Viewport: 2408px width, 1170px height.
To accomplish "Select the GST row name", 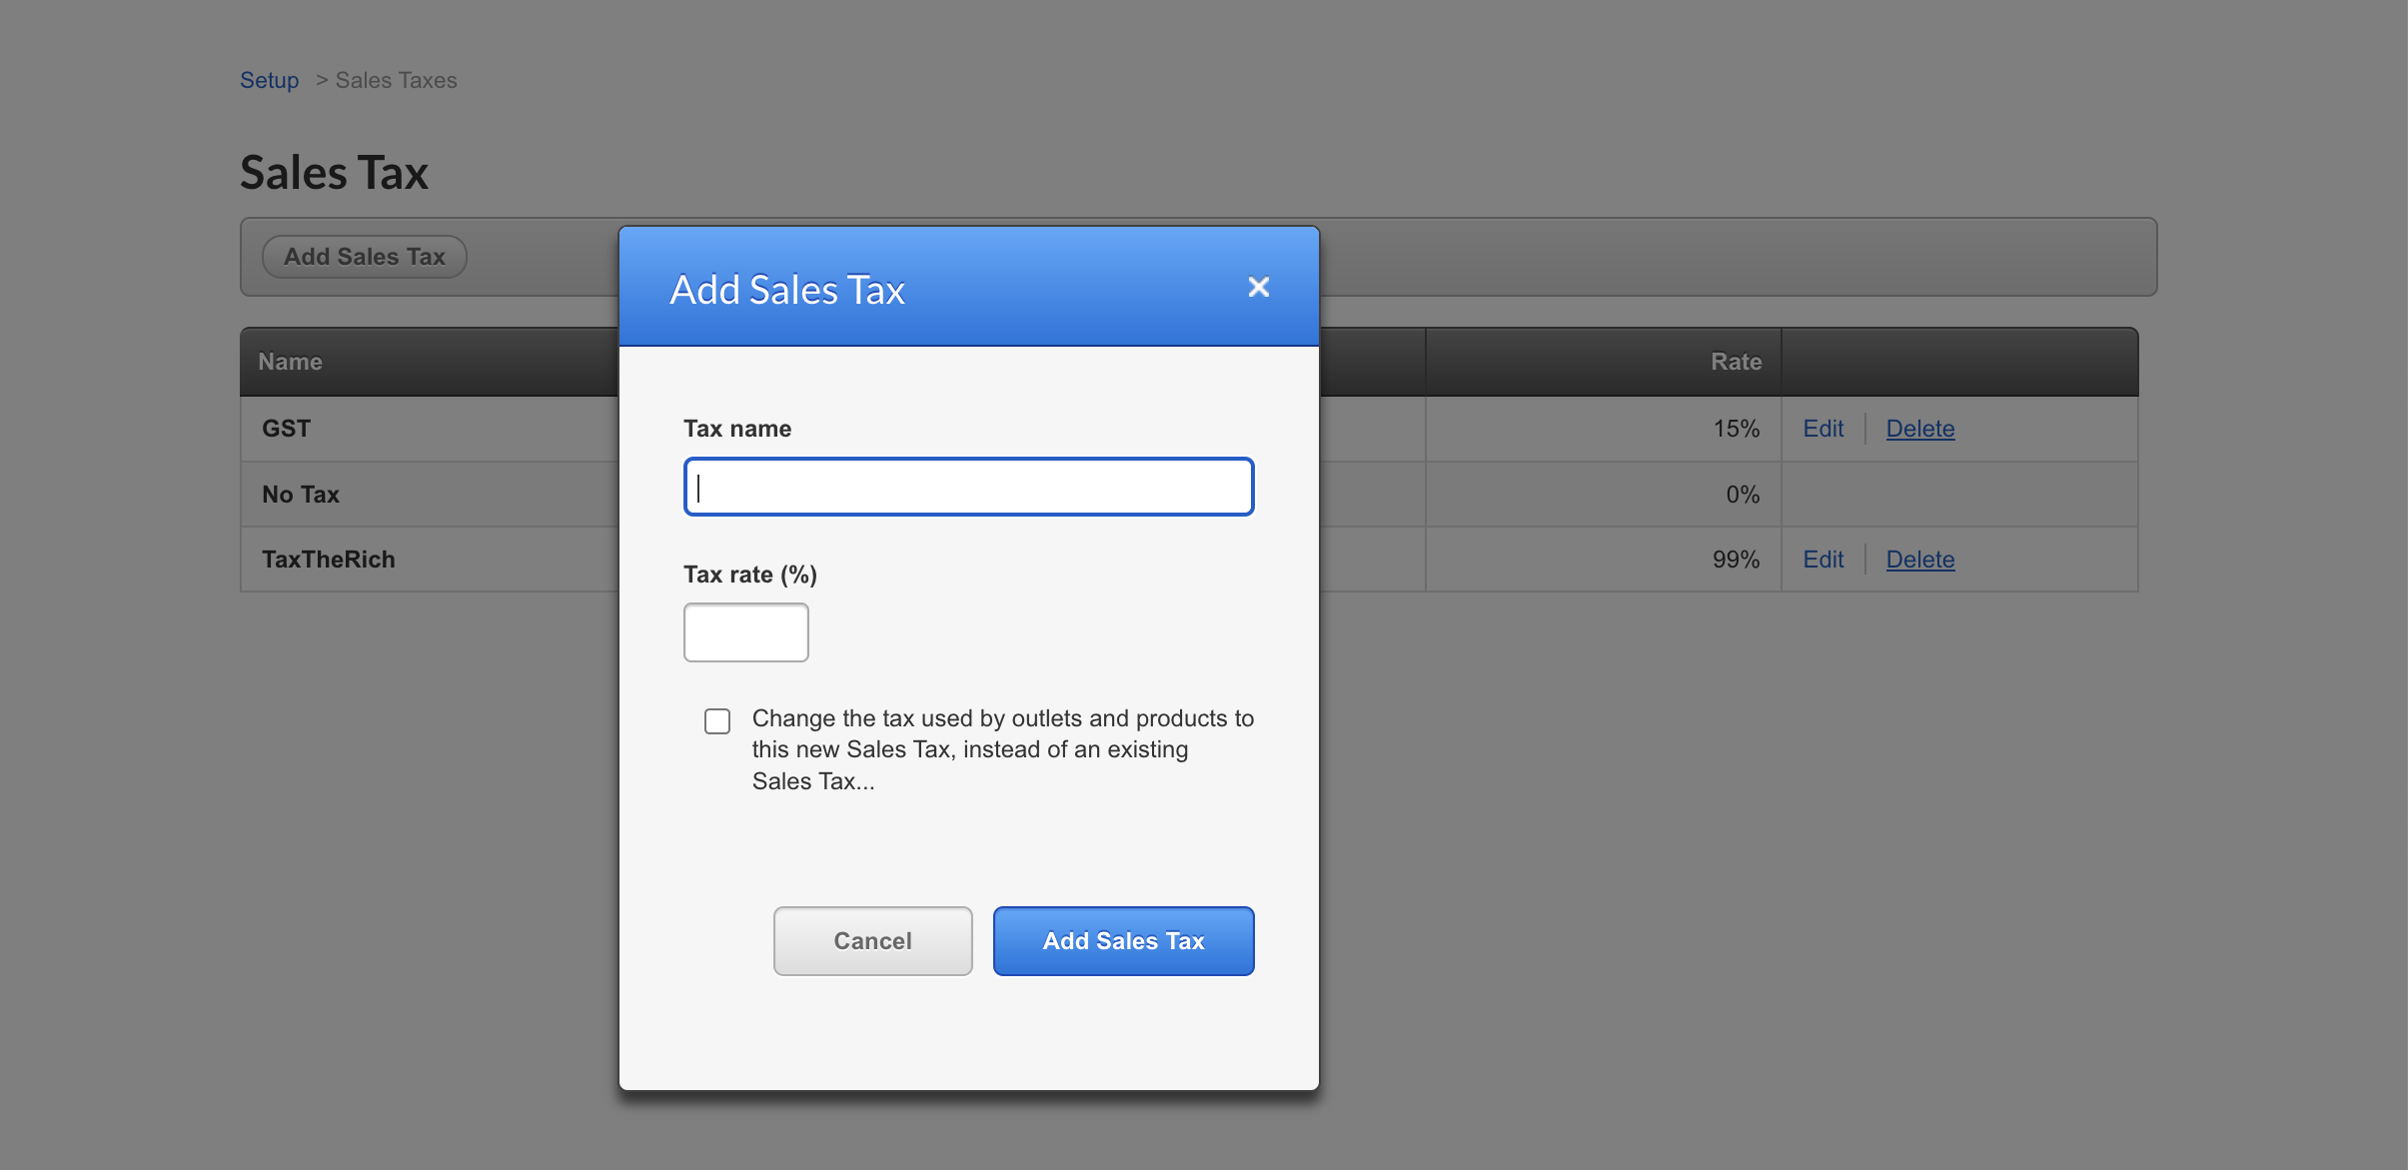I will coord(287,429).
